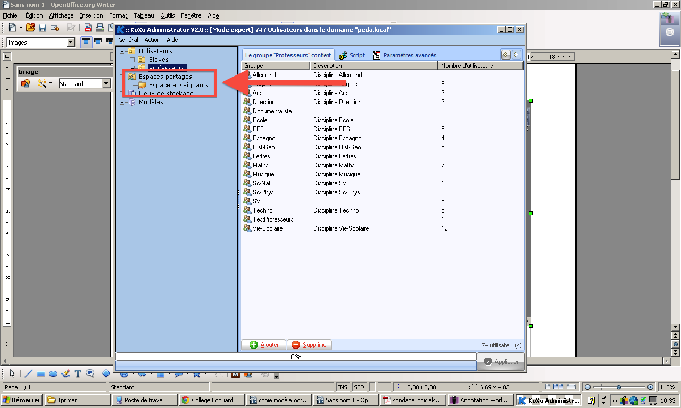The width and height of the screenshot is (681, 408).
Task: Click the Paramètres avancés tab icon
Action: (x=377, y=55)
